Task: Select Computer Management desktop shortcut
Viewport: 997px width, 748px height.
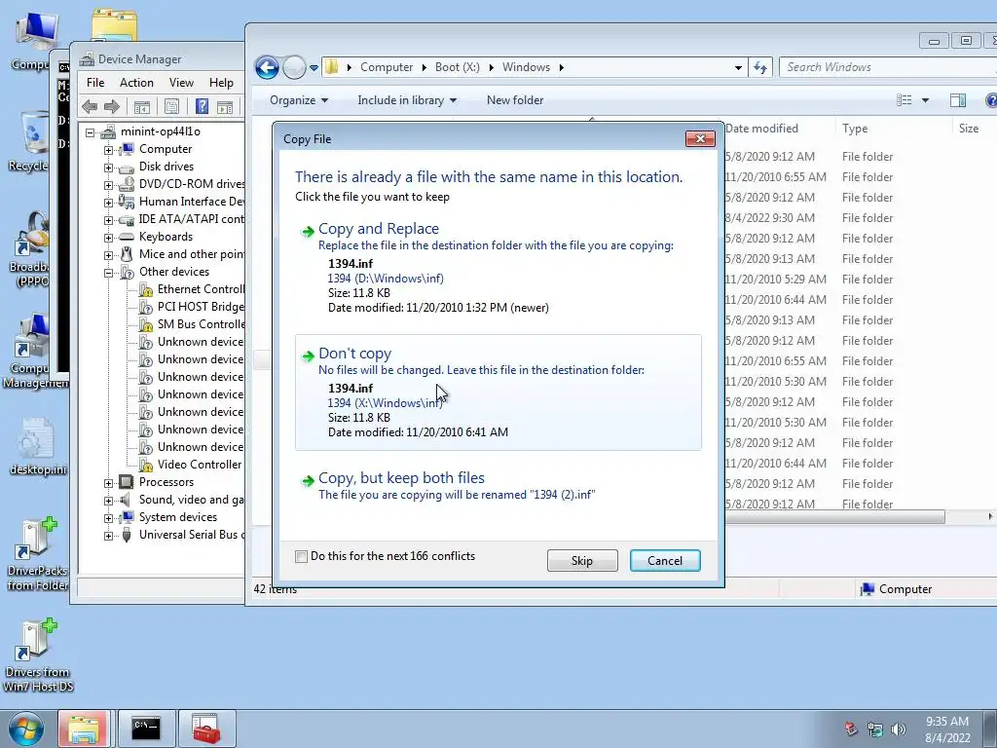Action: click(35, 351)
